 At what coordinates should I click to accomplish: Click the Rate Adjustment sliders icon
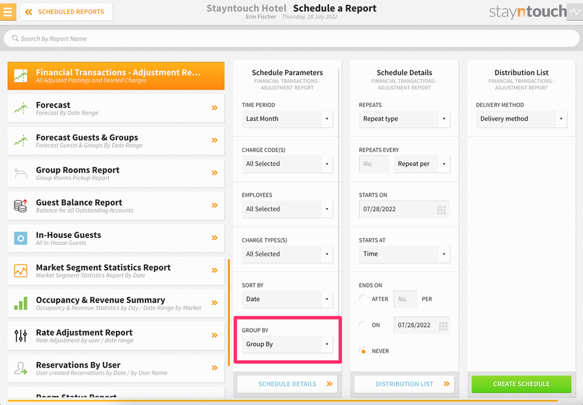coord(21,335)
